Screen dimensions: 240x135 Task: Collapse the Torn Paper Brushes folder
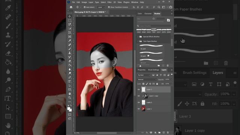coord(138,41)
